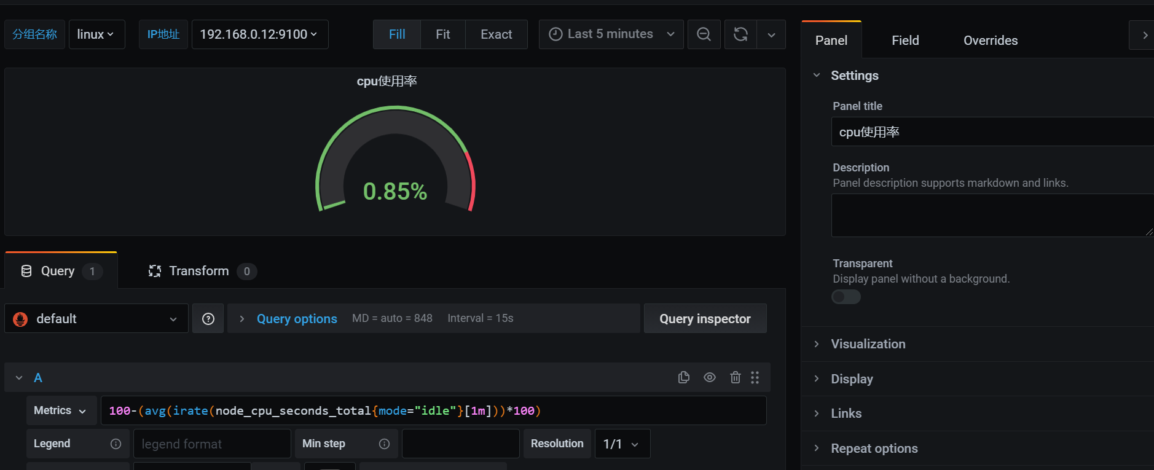Toggle the Transparent background switch

click(x=846, y=297)
